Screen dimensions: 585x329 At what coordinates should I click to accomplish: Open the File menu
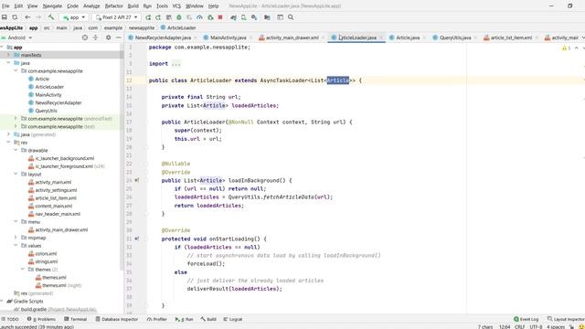5,6
